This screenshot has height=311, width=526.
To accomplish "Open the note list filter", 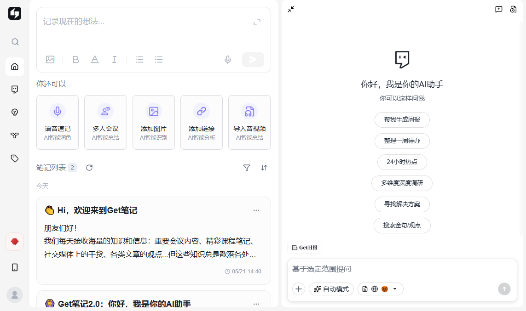I will click(x=247, y=168).
